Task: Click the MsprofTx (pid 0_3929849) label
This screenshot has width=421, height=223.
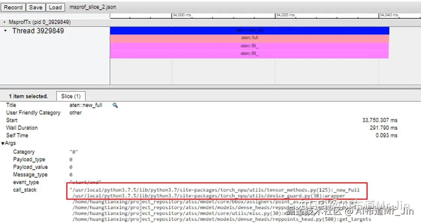Action: pos(39,22)
